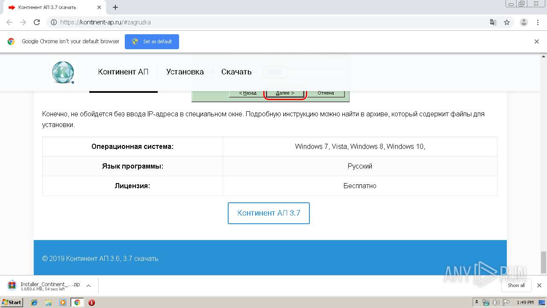
Task: Open Установка menu item
Action: coord(185,72)
